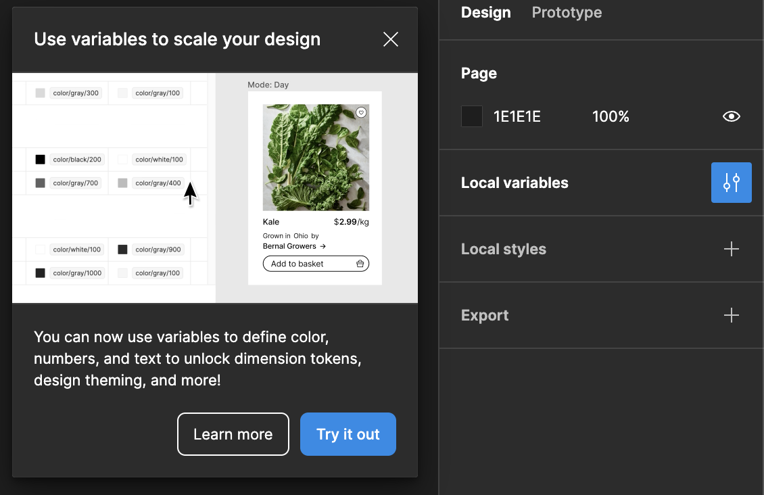This screenshot has height=495, width=764.
Task: Click the basket icon in preview
Action: tap(360, 264)
